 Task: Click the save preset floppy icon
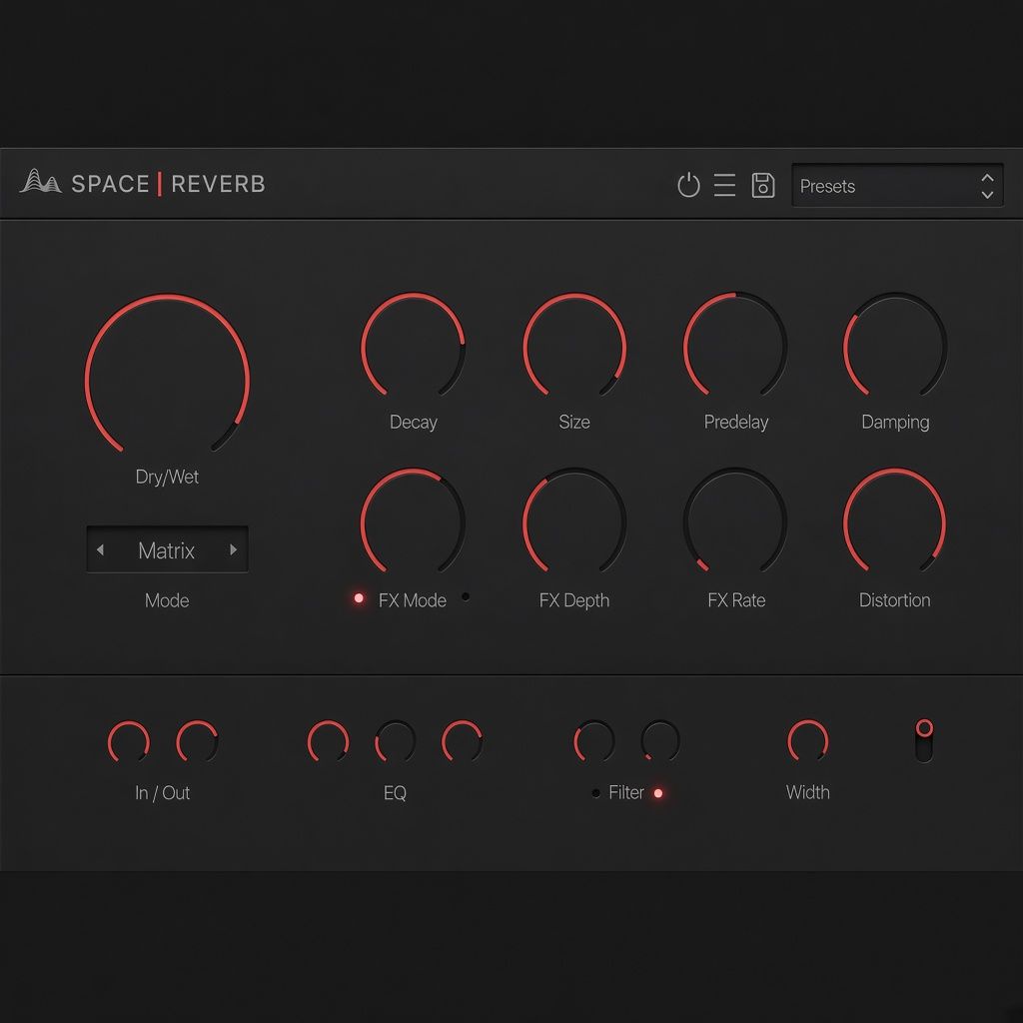(x=762, y=185)
